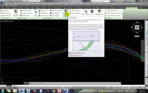Screen dimensions: 148x93
Task: Click the Undo arrow in quick access toolbar
Action: [x=16, y=1]
